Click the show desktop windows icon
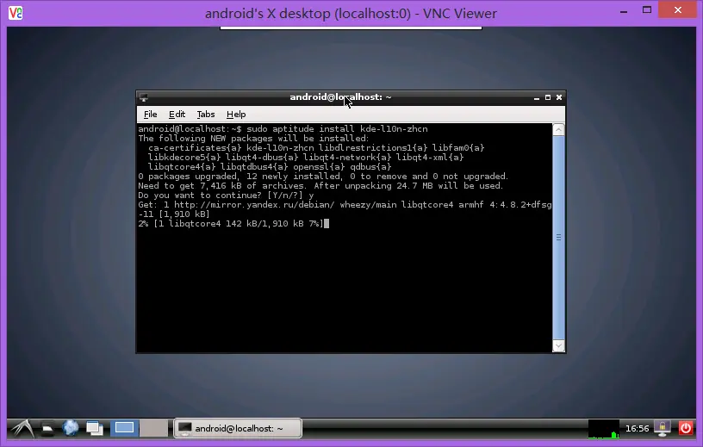The width and height of the screenshot is (703, 447). click(x=95, y=429)
